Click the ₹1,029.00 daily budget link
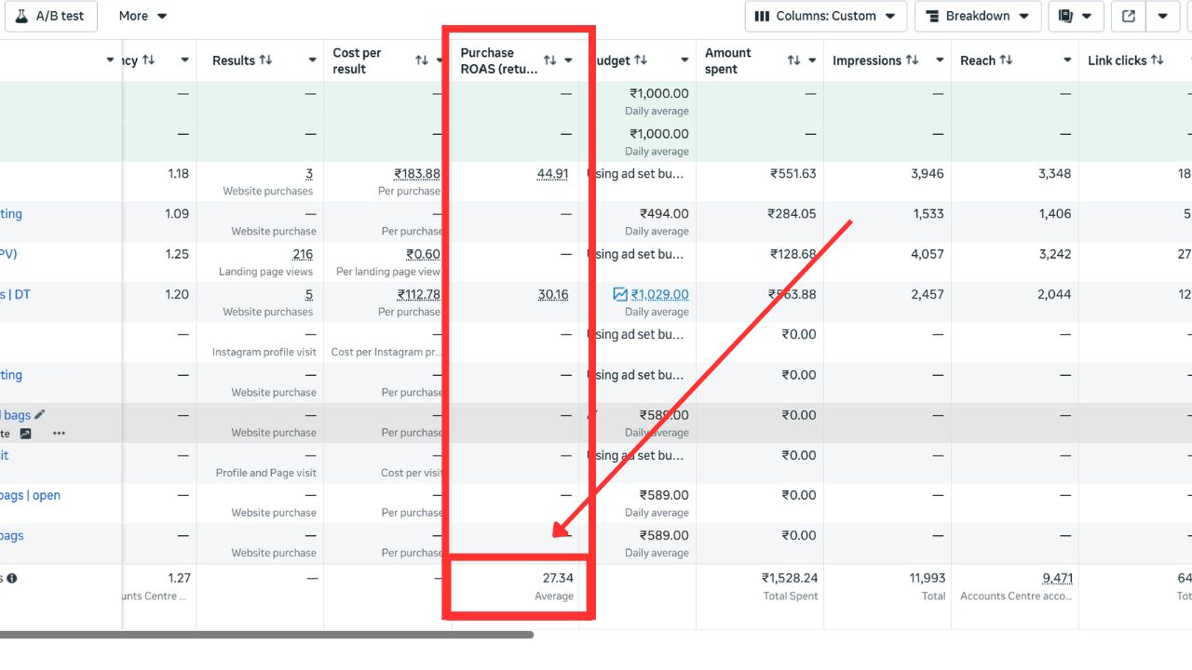Image resolution: width=1192 pixels, height=670 pixels. coord(659,294)
